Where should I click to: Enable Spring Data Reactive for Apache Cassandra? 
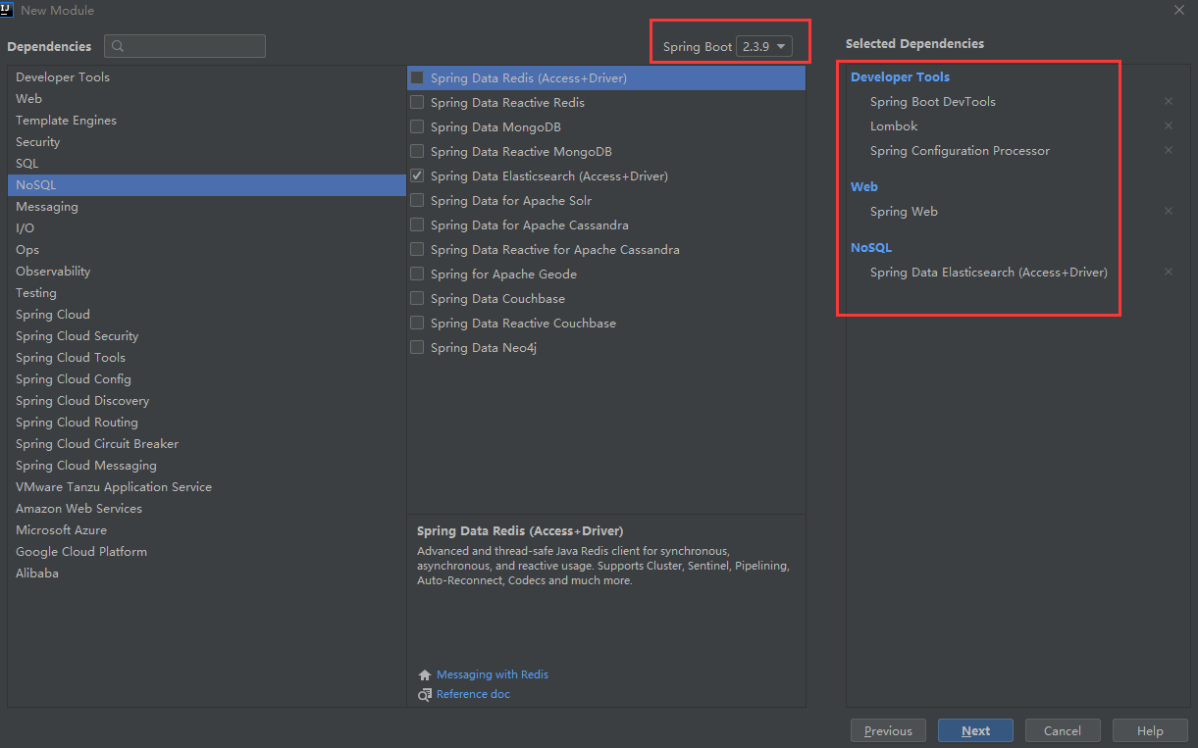tap(417, 249)
